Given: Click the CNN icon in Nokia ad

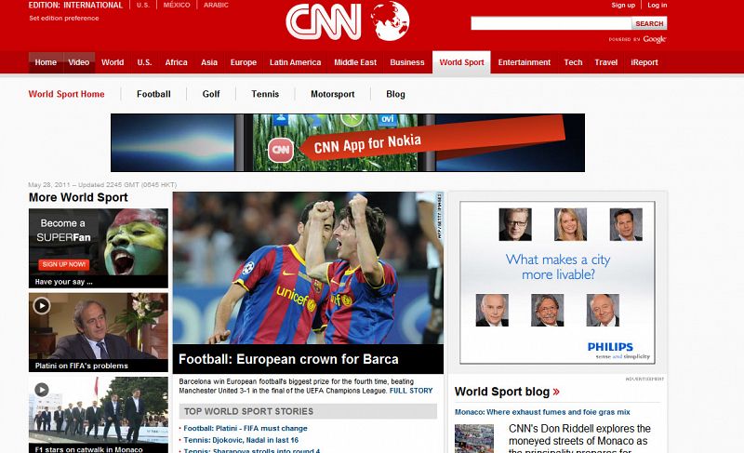Looking at the screenshot, I should (x=281, y=150).
